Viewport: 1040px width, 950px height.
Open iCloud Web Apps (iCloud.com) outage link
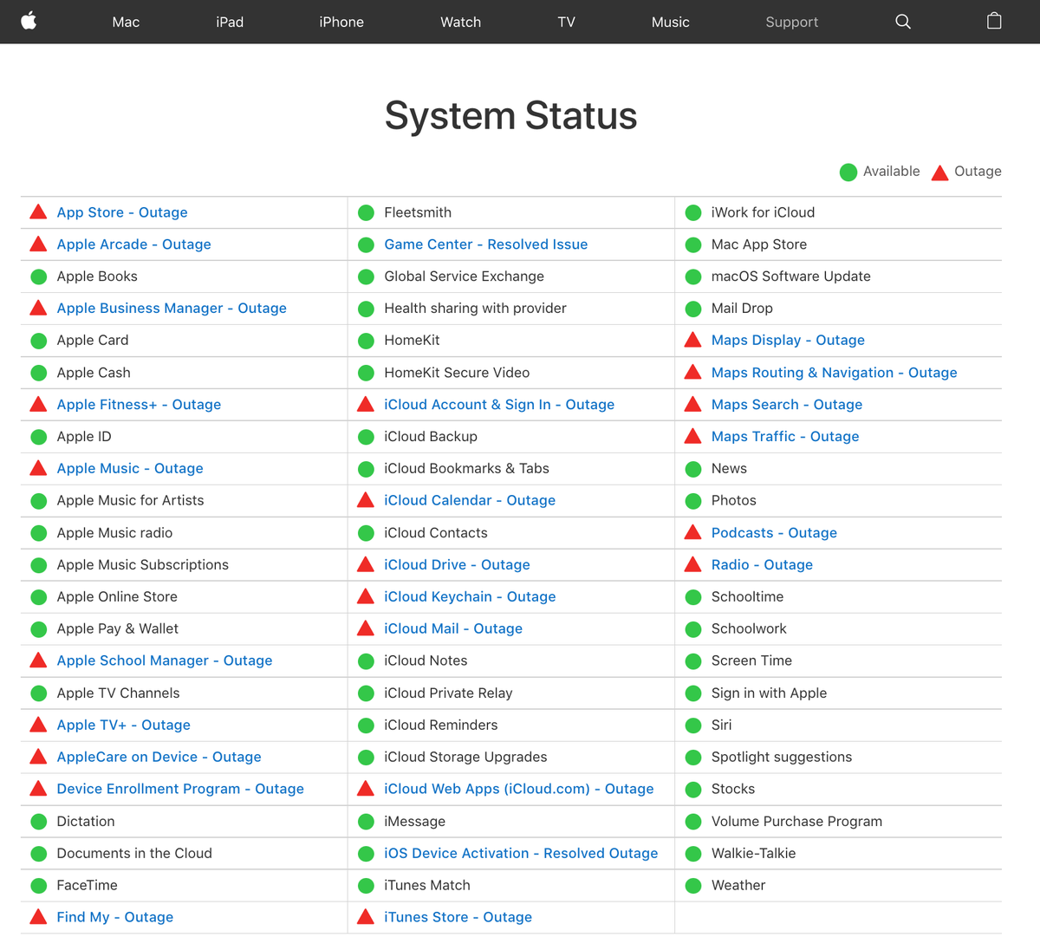(519, 789)
